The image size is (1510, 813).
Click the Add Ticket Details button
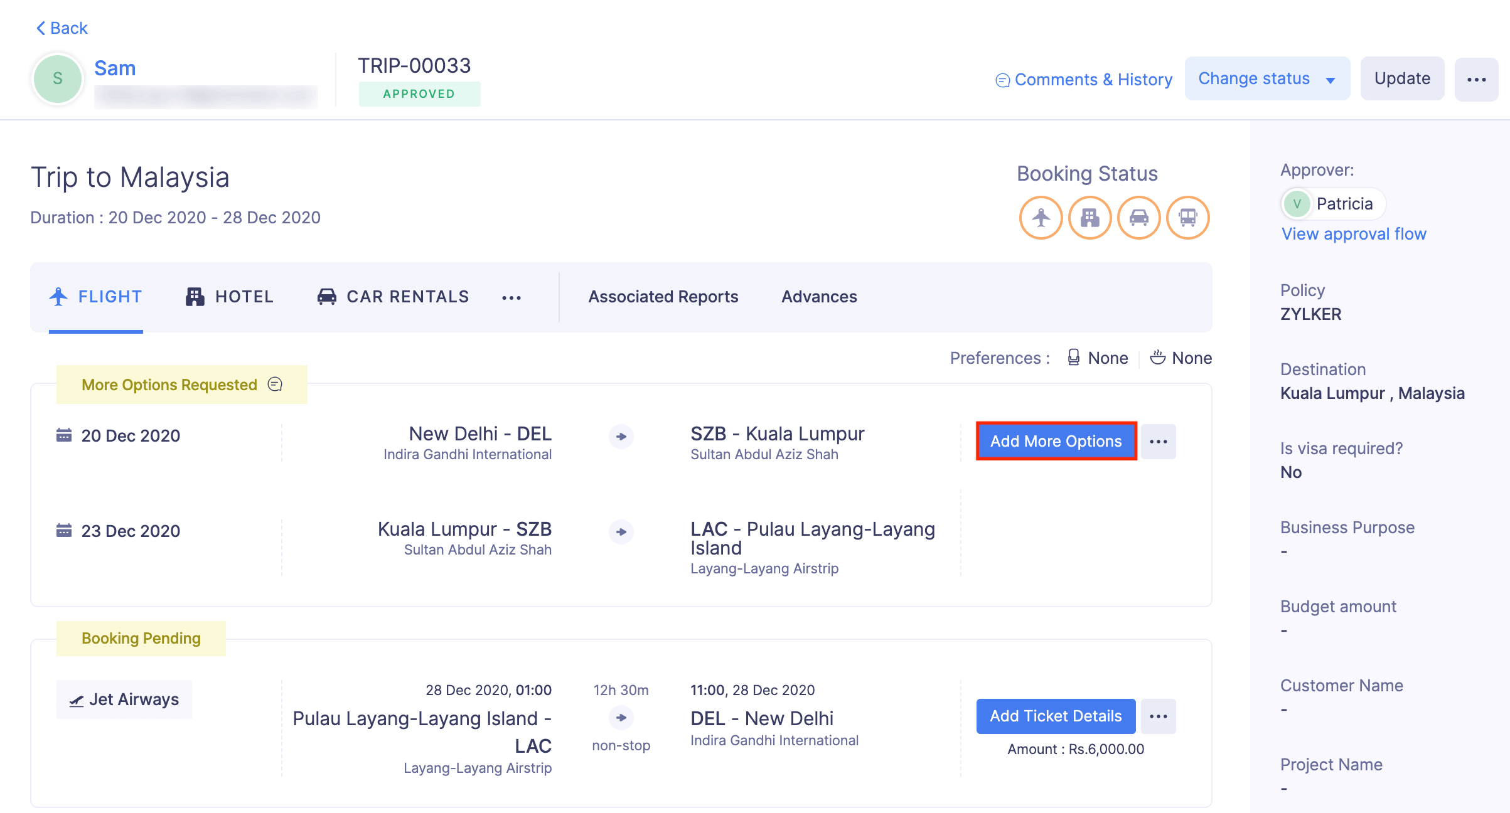(x=1056, y=716)
